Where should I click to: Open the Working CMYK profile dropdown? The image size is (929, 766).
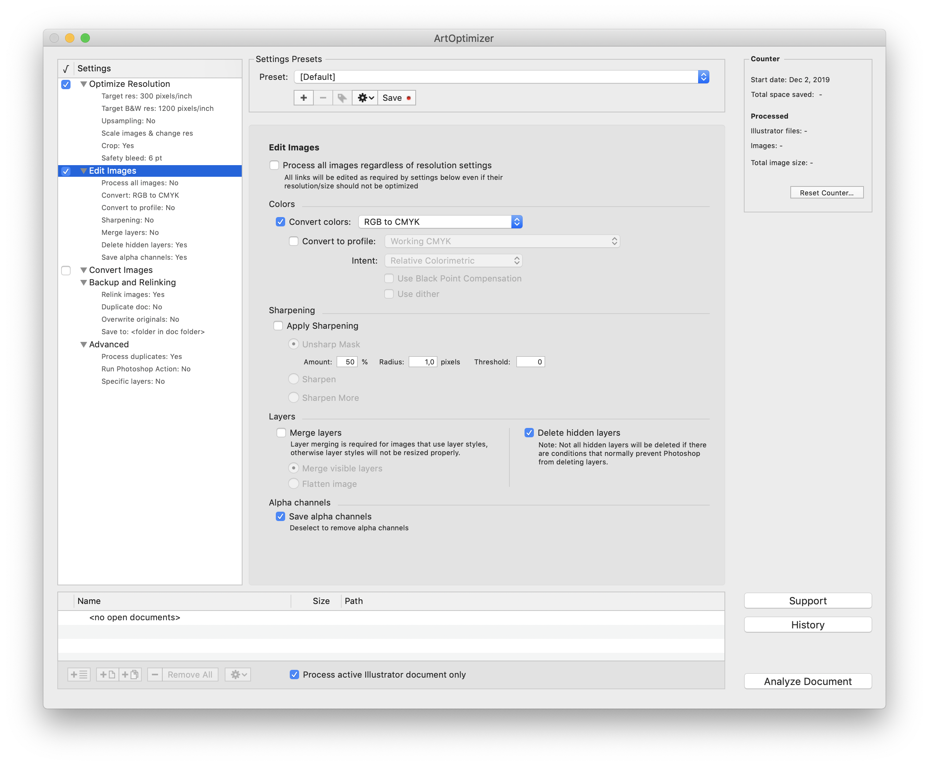[502, 241]
